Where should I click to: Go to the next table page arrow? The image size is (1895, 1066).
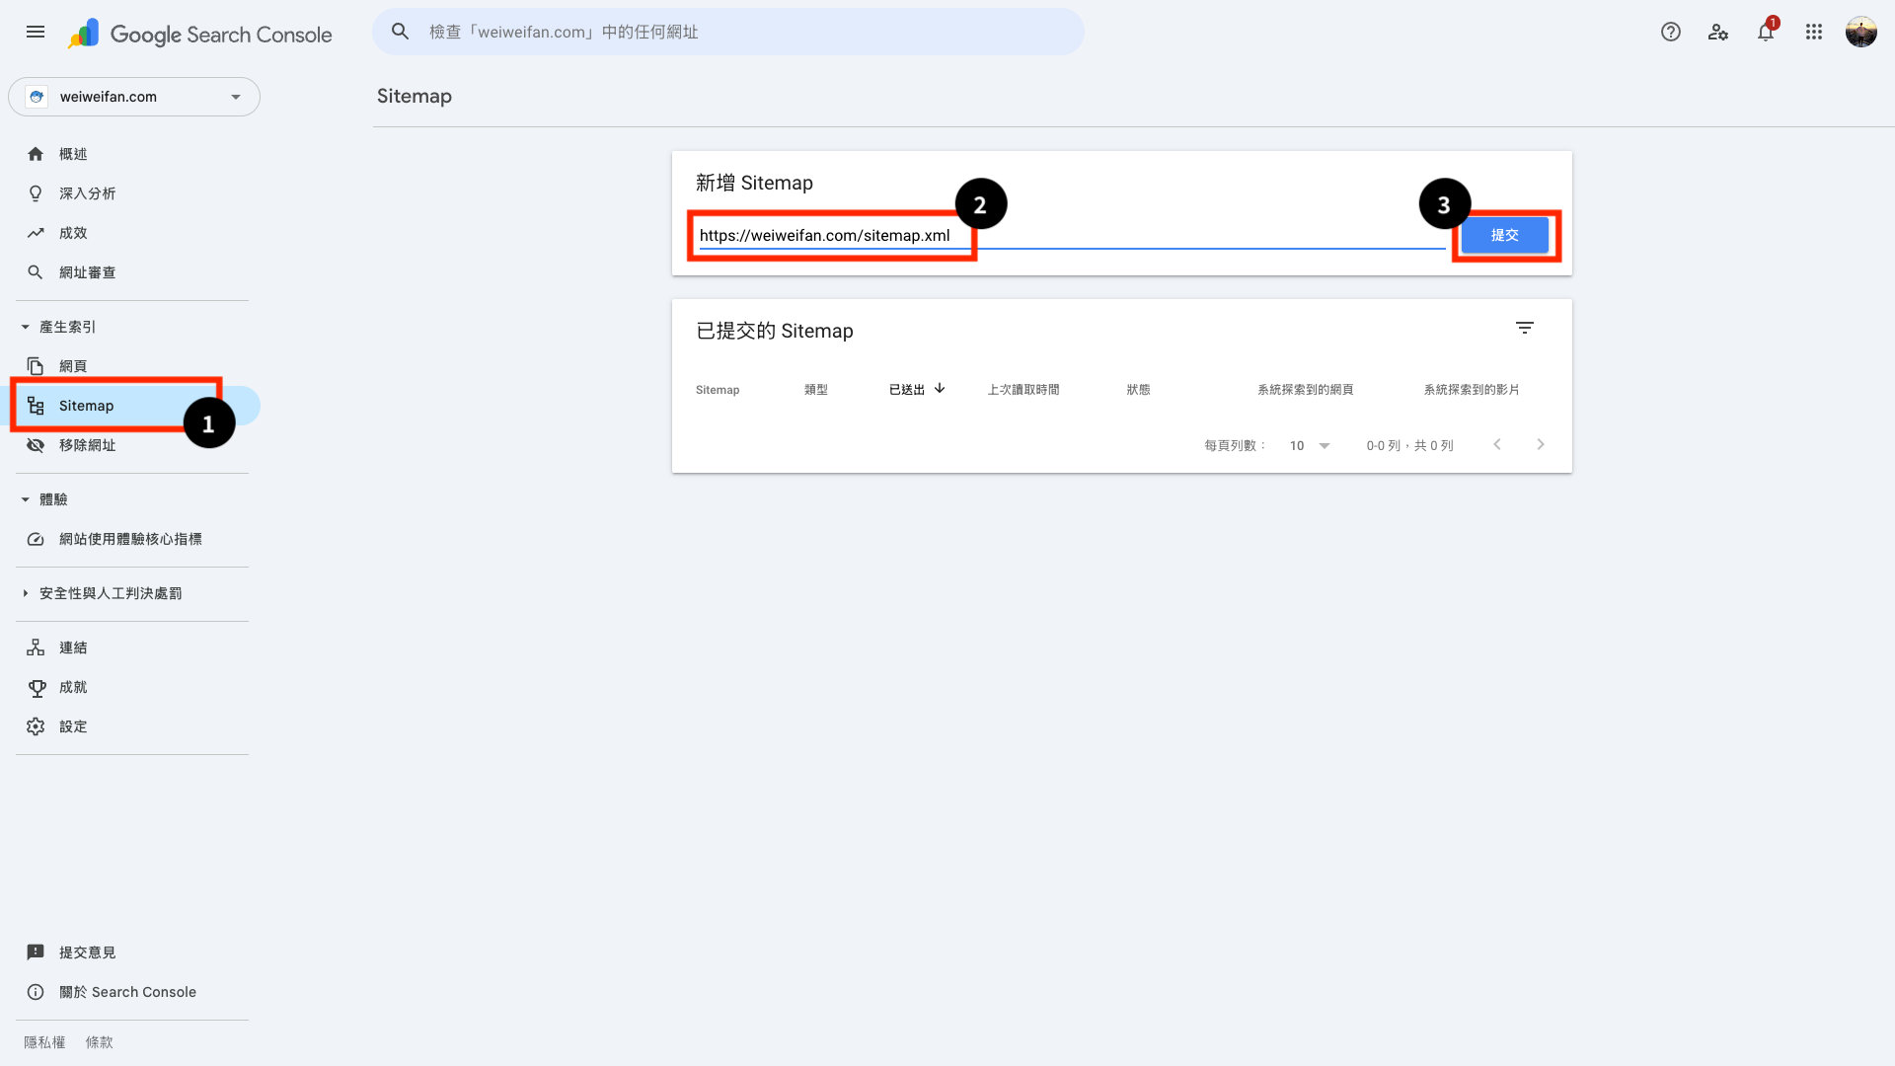tap(1540, 445)
